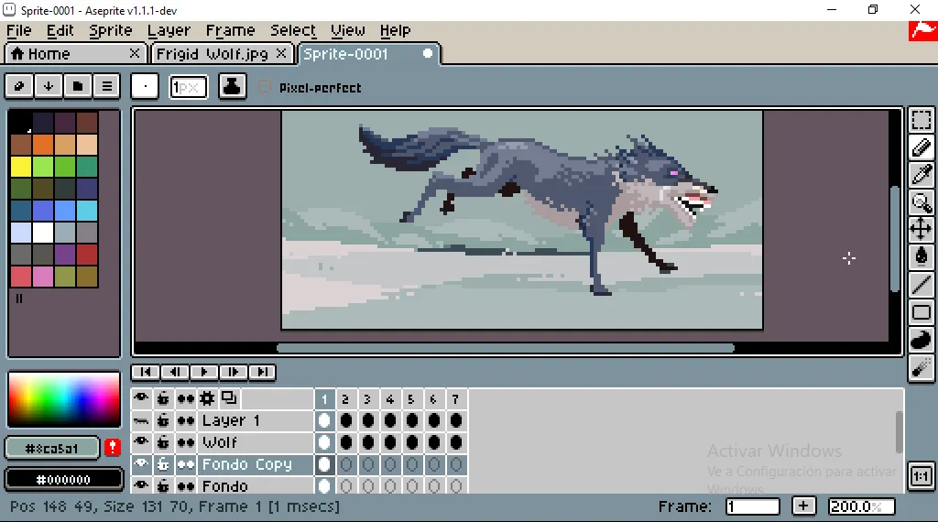The height and width of the screenshot is (522, 938).
Task: Open the File menu
Action: pyautogui.click(x=19, y=30)
